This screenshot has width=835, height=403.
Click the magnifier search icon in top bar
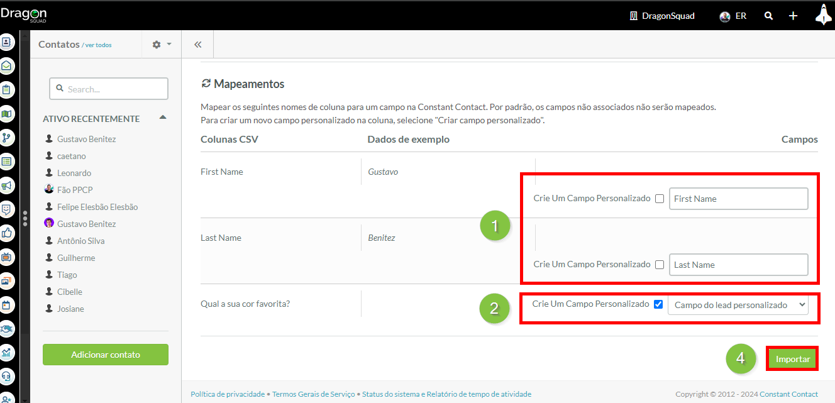pos(768,16)
